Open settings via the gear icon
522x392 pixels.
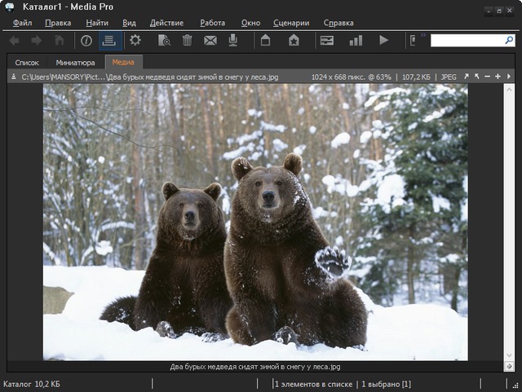click(x=135, y=40)
